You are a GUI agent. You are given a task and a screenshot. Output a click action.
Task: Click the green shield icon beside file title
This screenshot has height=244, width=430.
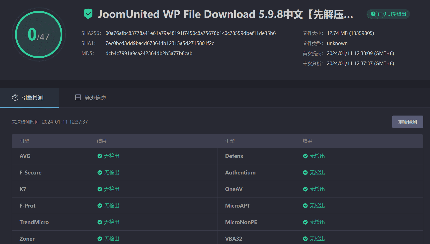(88, 14)
